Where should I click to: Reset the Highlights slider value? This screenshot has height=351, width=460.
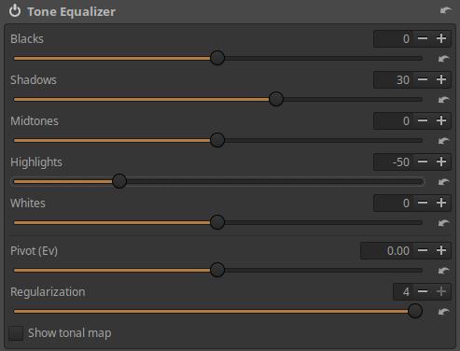coord(443,182)
